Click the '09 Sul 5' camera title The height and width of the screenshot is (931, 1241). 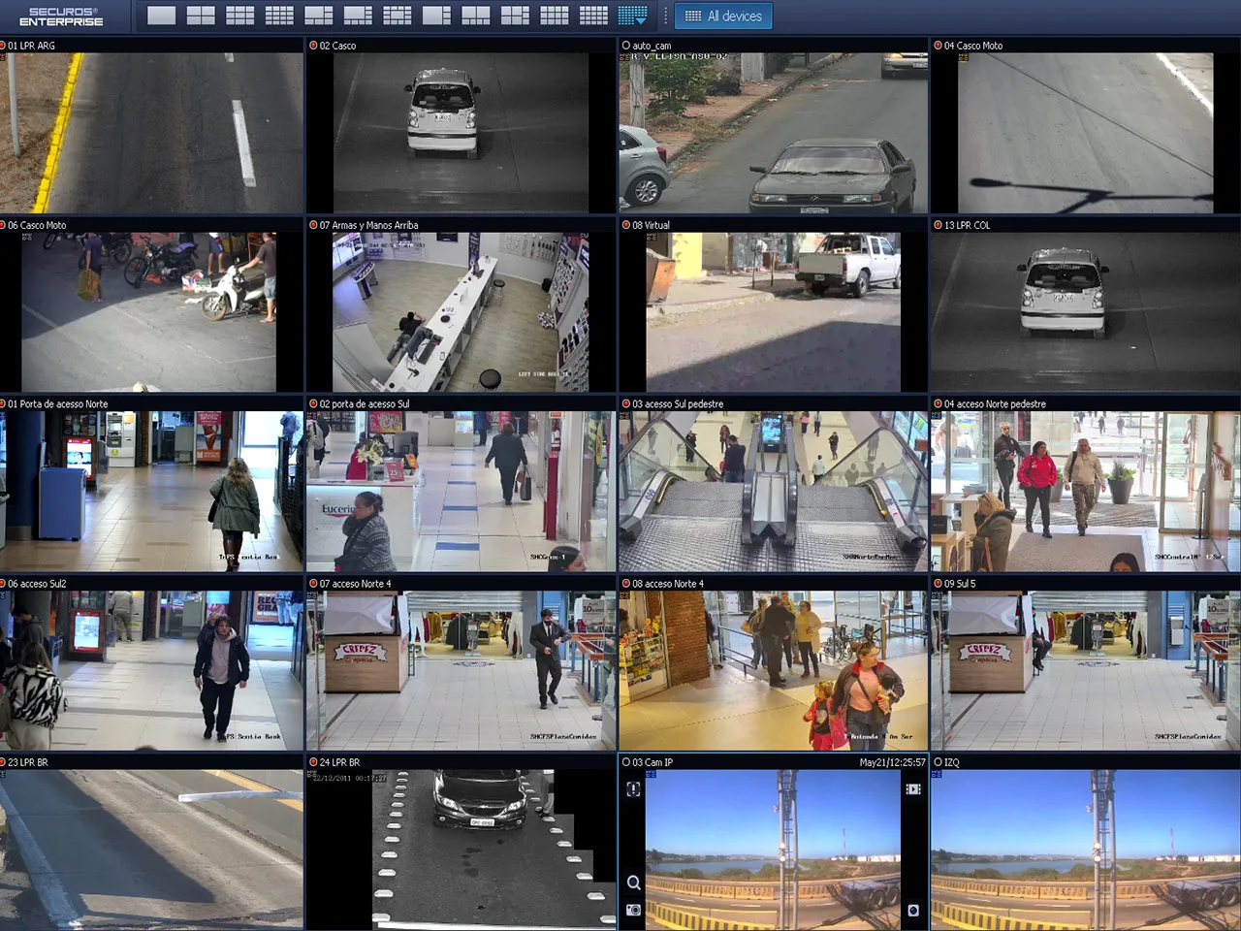point(960,584)
